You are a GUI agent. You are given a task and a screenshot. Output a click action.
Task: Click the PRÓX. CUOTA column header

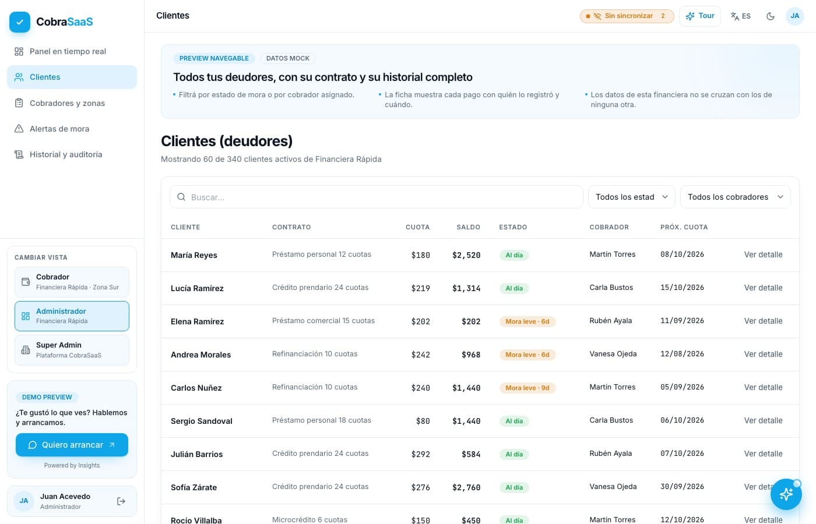coord(684,227)
